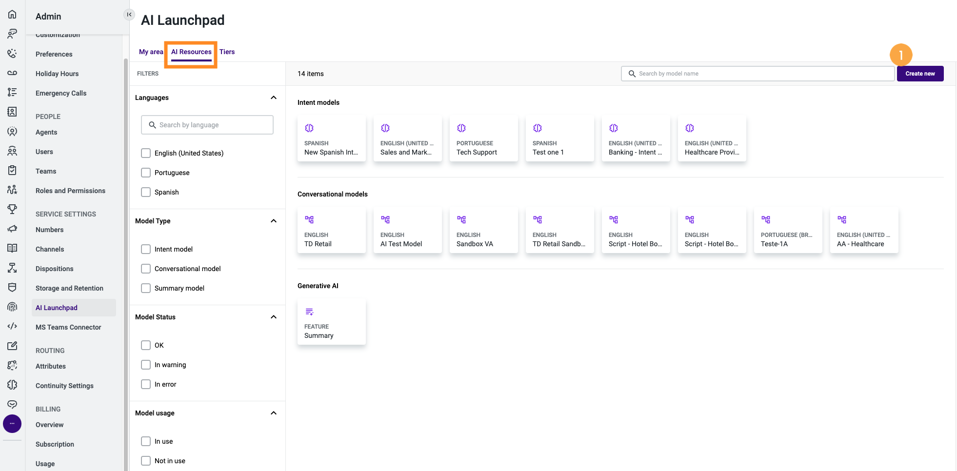Screen dimensions: 957x471
Task: Open MS Teams Connector settings
Action: coord(68,327)
